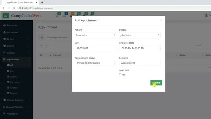
Task: Click the Calendar table icon in sidebar
Action: point(8,87)
